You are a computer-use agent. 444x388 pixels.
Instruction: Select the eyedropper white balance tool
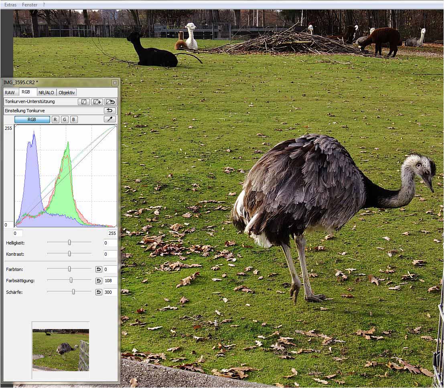click(x=109, y=119)
